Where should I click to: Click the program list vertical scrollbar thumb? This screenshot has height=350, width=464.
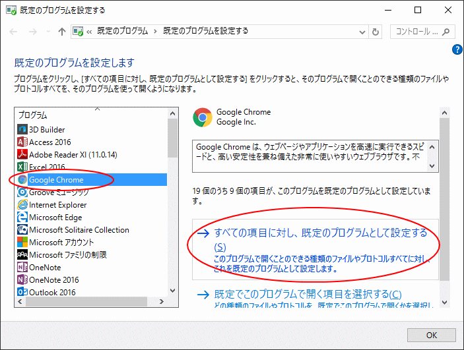[172, 138]
